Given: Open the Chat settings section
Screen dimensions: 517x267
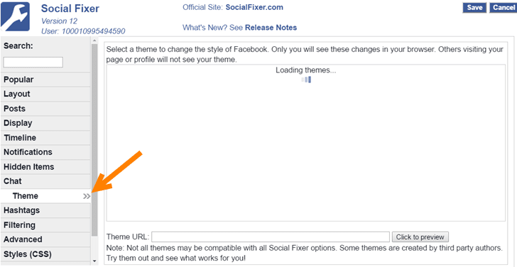Looking at the screenshot, I should pyautogui.click(x=45, y=181).
